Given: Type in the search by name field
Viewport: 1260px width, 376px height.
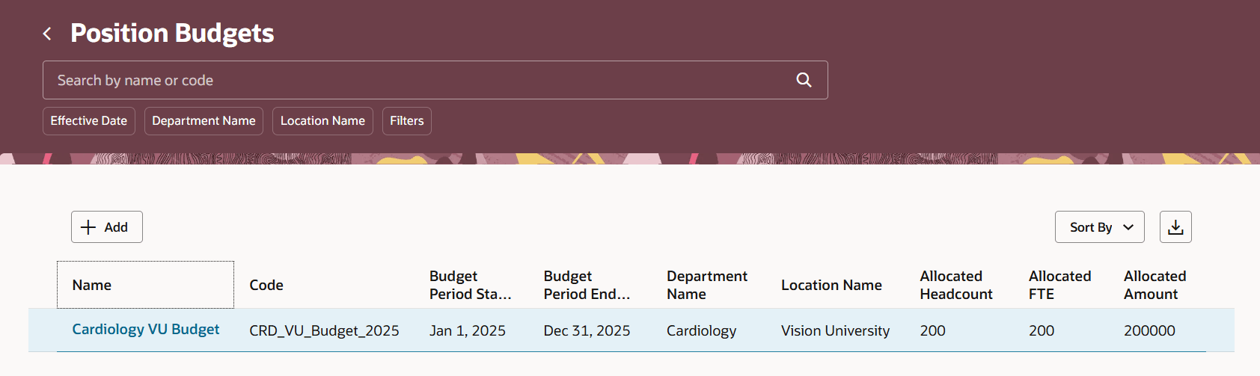Looking at the screenshot, I should pos(419,80).
